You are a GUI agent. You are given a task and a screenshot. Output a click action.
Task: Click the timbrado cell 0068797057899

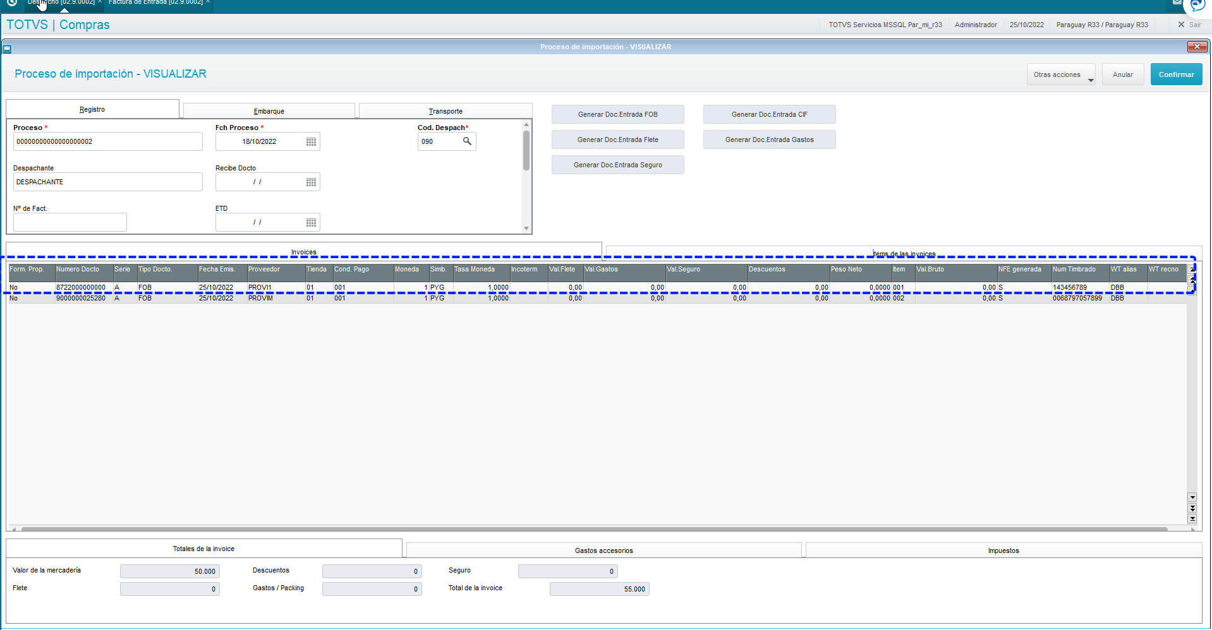coord(1081,298)
